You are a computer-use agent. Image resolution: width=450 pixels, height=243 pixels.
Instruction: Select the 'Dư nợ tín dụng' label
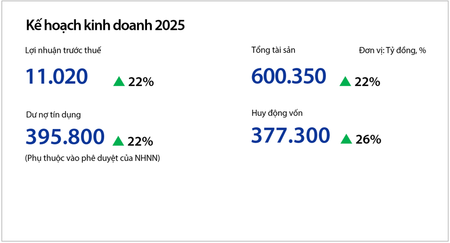coord(53,114)
